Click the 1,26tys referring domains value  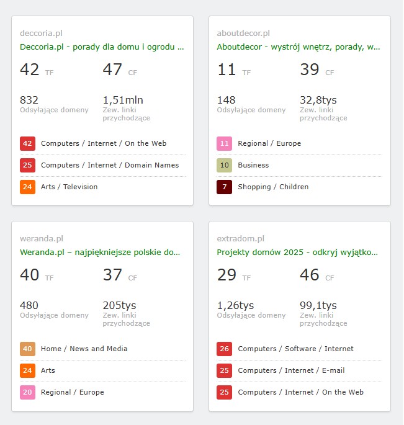pyautogui.click(x=235, y=305)
